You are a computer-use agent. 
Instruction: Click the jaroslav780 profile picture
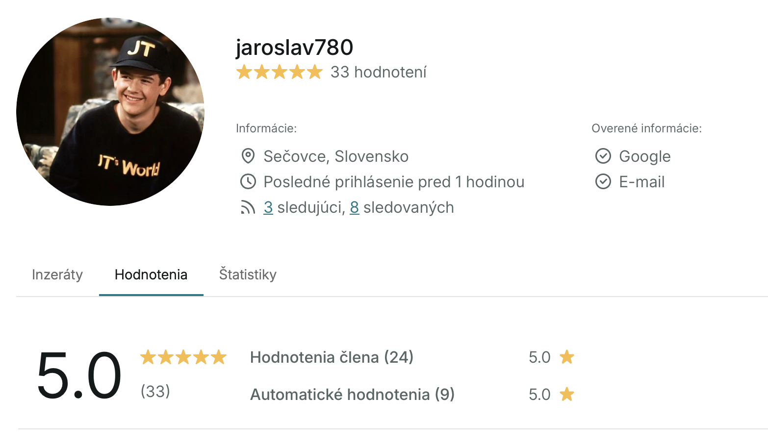[110, 112]
